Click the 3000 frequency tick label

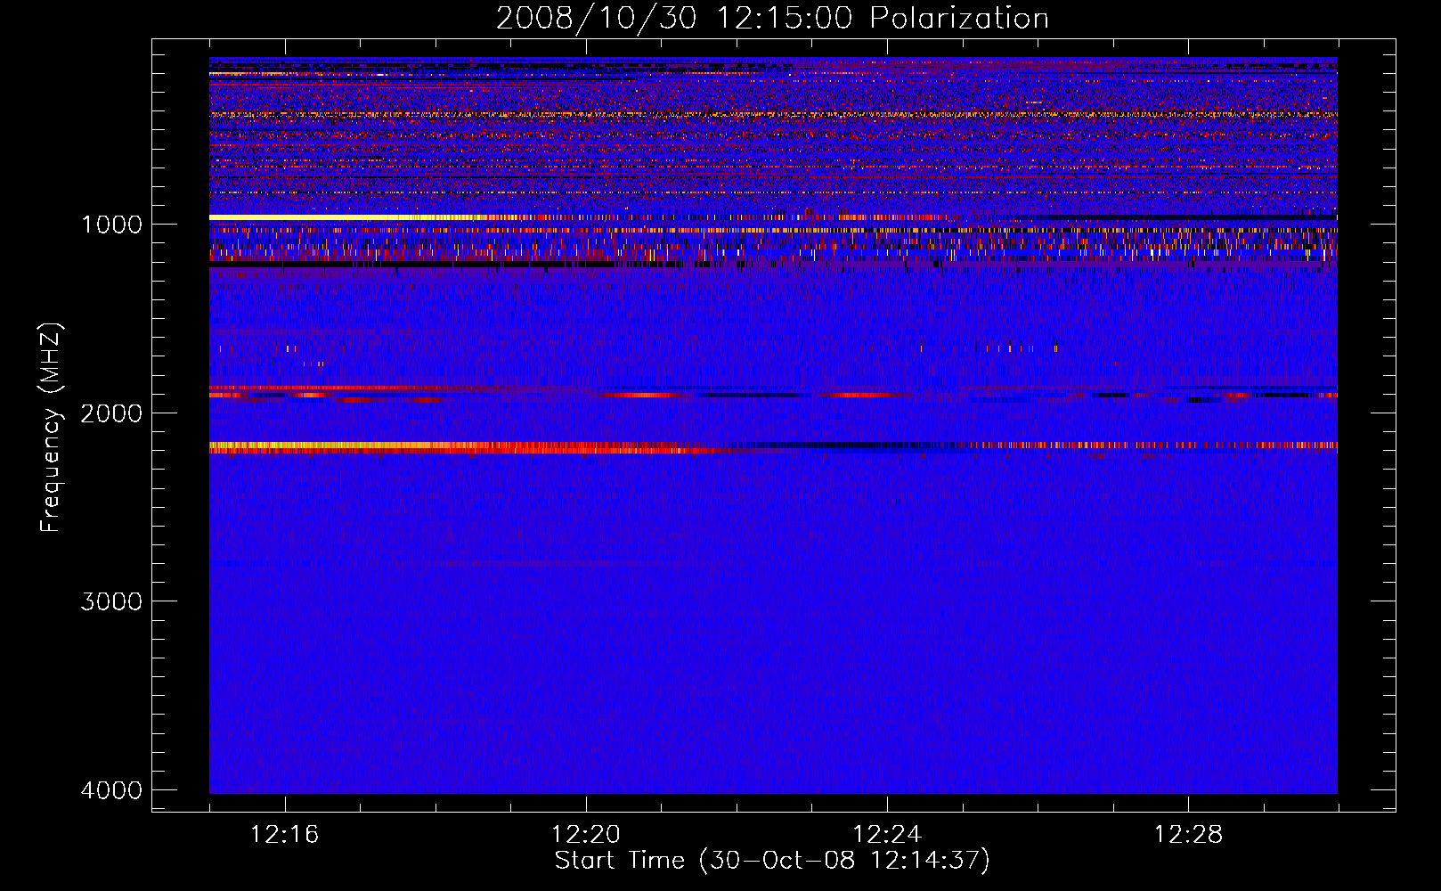click(x=111, y=601)
